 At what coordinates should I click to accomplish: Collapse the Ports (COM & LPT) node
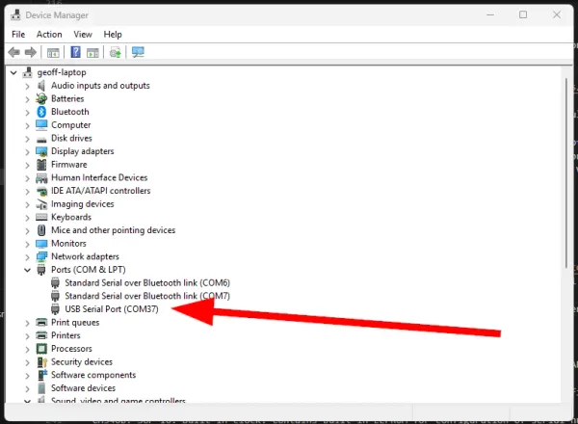(27, 270)
